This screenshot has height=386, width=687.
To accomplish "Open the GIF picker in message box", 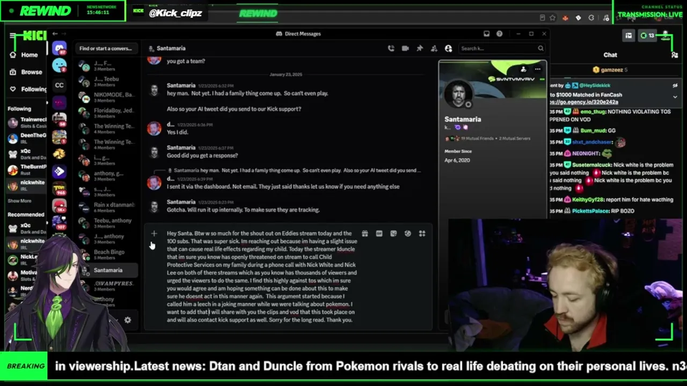I will pos(379,233).
